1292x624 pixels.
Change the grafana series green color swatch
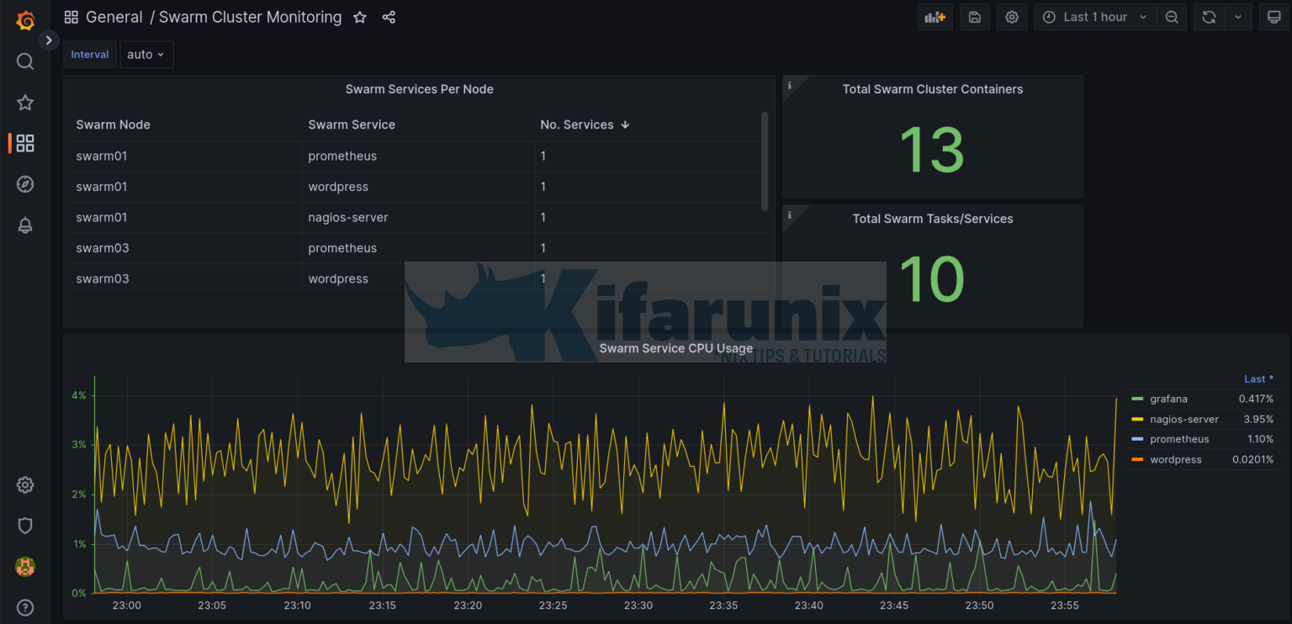1138,399
